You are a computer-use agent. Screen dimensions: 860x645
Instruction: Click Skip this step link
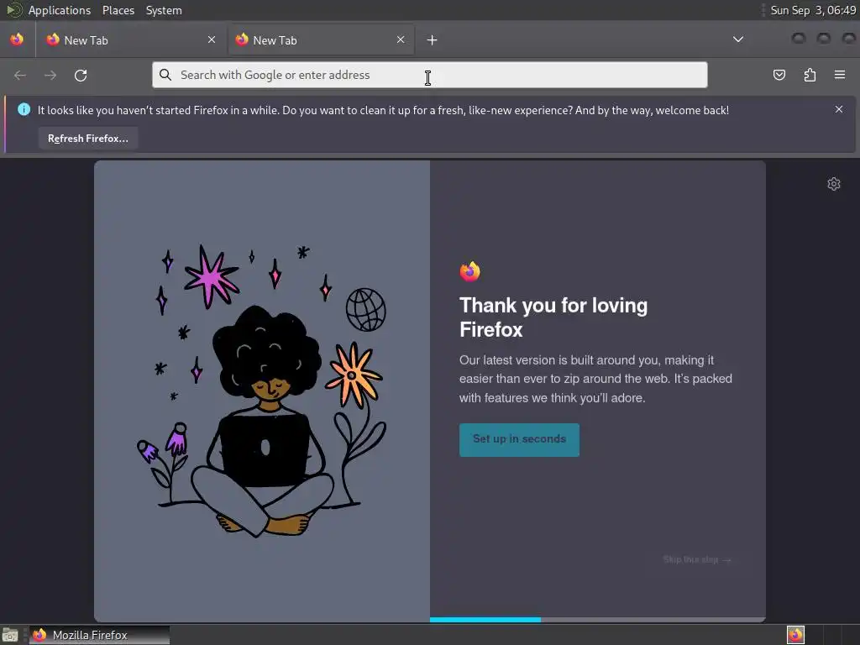[x=696, y=559]
